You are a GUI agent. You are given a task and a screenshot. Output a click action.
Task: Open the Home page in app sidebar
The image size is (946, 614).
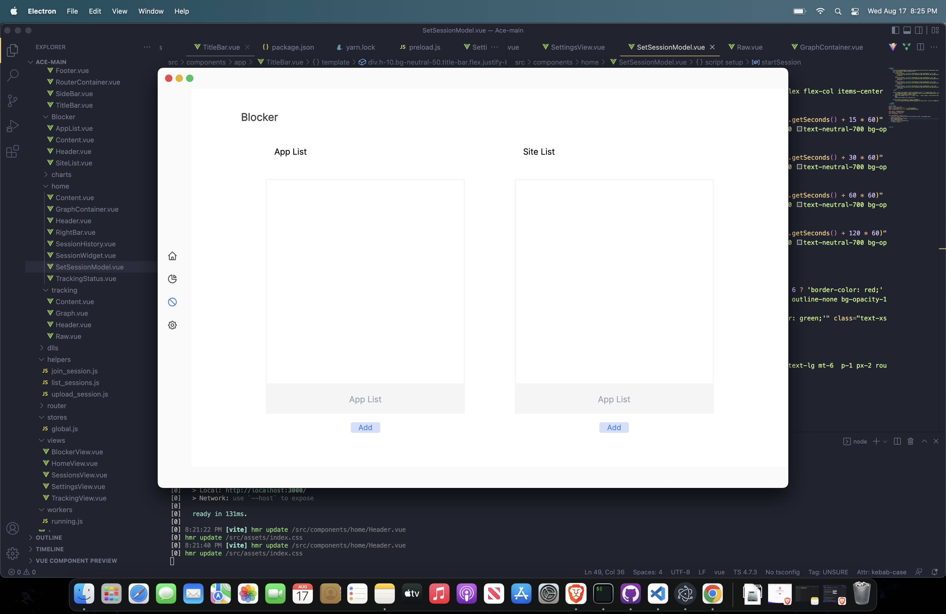172,256
